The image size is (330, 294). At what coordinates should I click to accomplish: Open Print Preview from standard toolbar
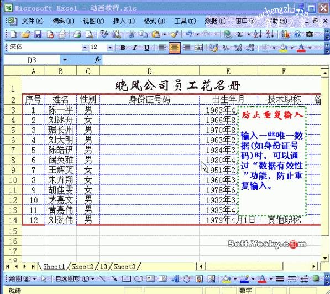[x=90, y=34]
